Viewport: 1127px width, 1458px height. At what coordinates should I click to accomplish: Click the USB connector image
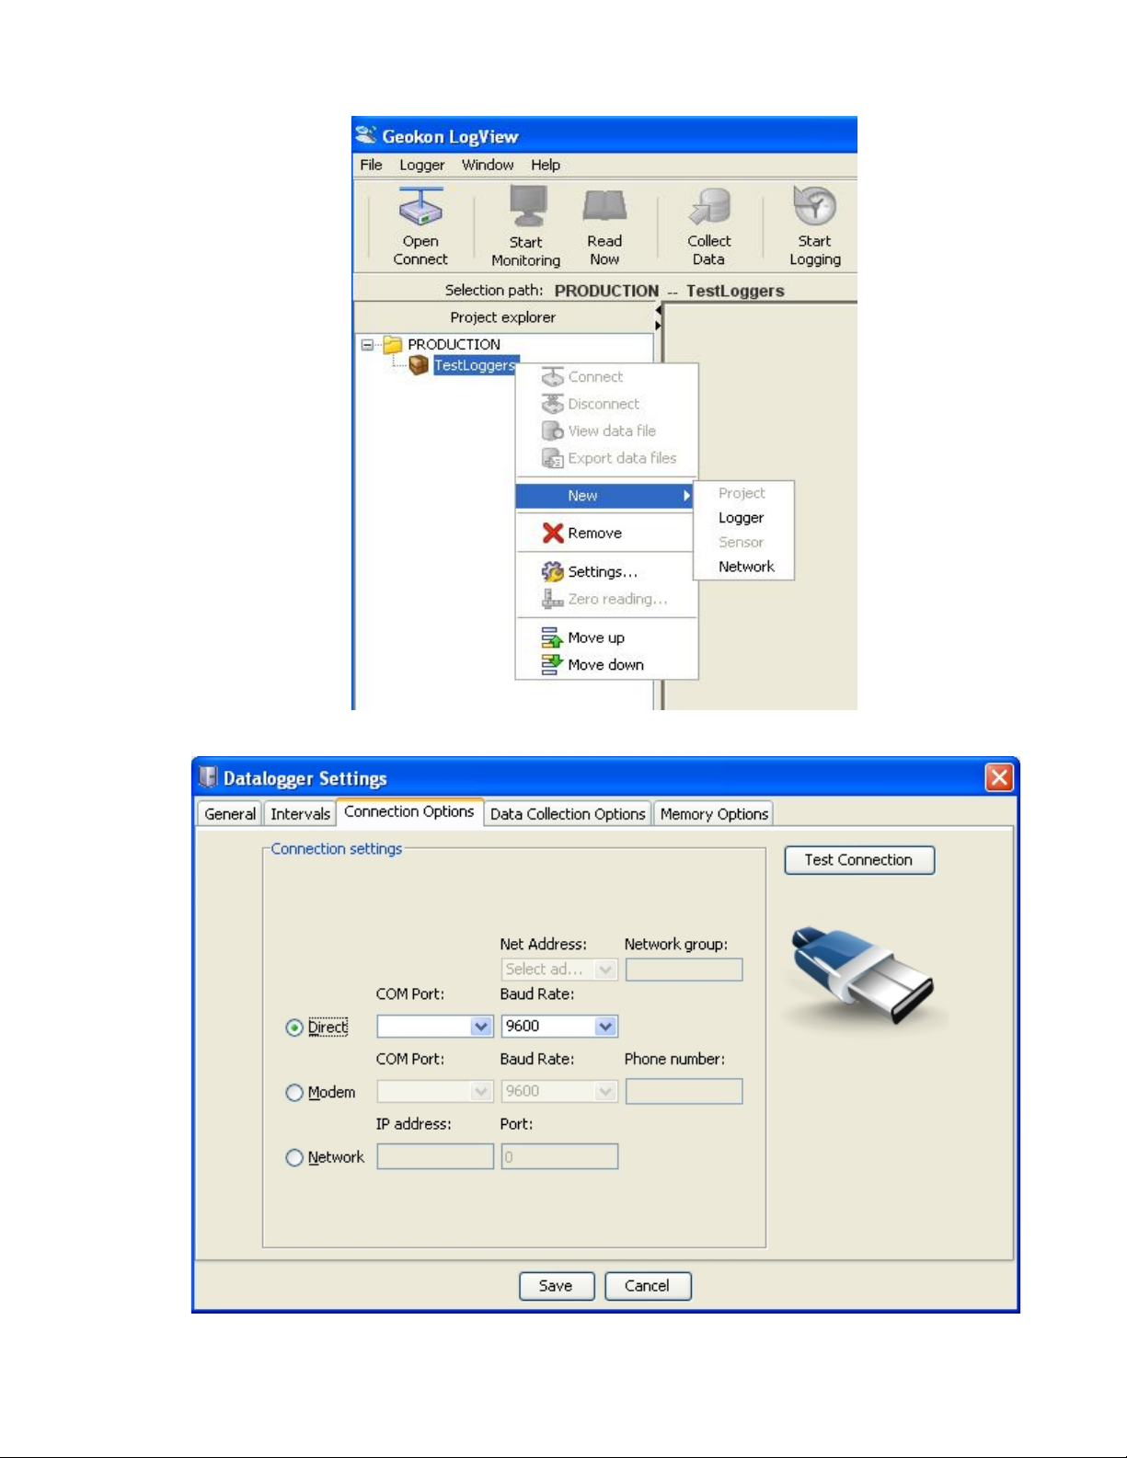tap(863, 975)
